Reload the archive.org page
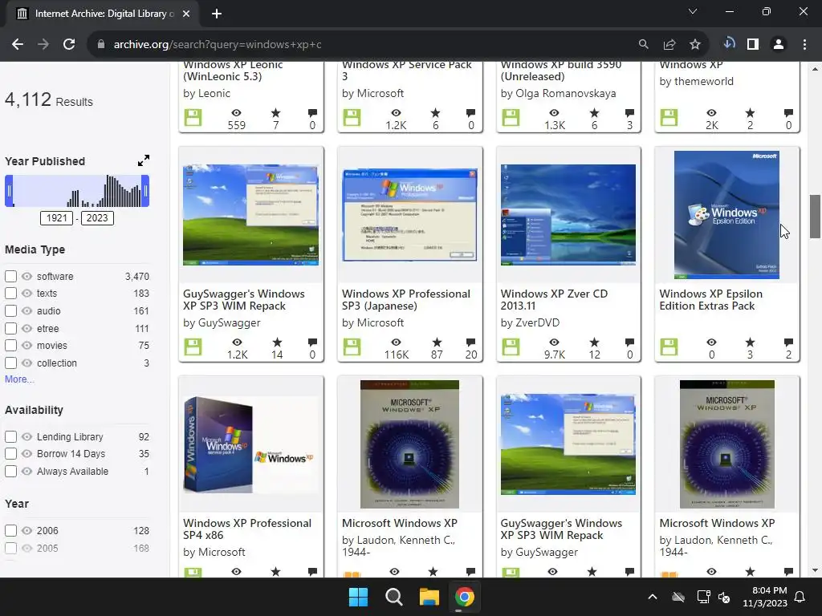This screenshot has width=822, height=616. tap(69, 45)
